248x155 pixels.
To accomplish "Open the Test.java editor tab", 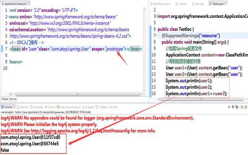I will tap(181, 4).
